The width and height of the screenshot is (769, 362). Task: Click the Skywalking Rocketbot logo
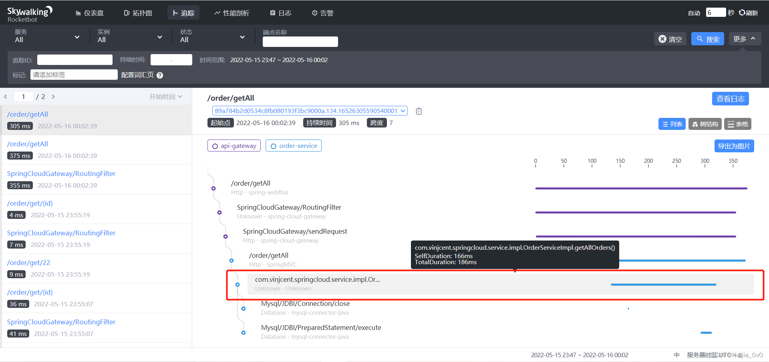click(29, 14)
